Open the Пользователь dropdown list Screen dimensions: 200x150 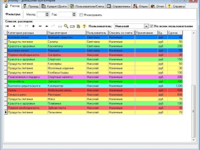tap(146, 26)
